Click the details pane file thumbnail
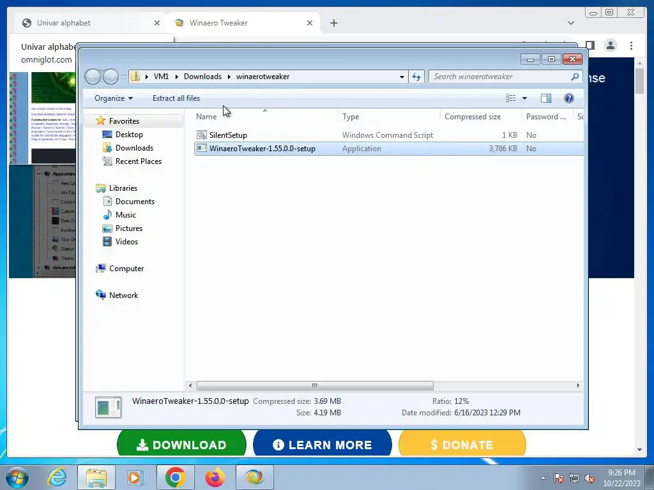 point(108,406)
